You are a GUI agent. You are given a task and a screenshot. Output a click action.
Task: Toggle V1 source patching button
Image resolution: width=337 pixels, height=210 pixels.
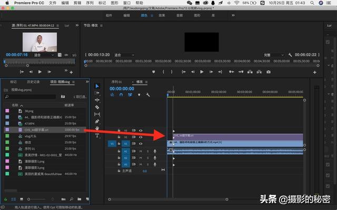[x=112, y=143]
